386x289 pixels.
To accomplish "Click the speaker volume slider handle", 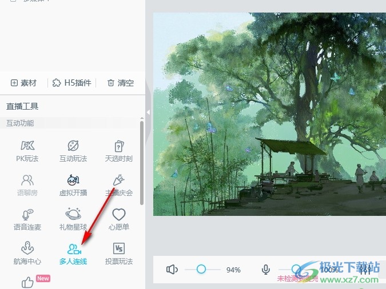I will [201, 269].
